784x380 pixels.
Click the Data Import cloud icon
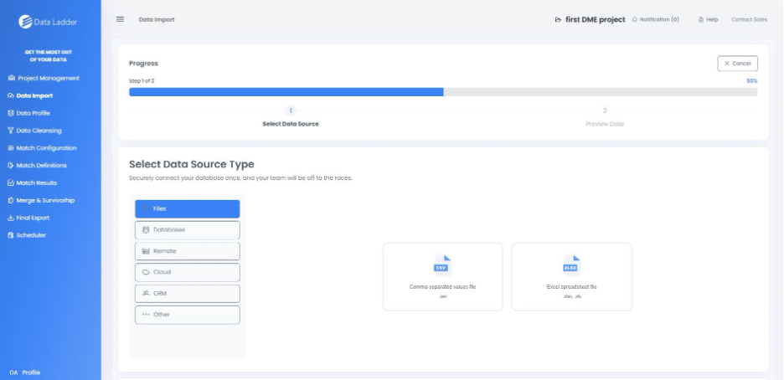coord(11,95)
